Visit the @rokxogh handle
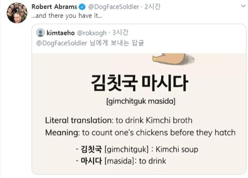Image resolution: width=248 pixels, height=178 pixels. coord(92,33)
